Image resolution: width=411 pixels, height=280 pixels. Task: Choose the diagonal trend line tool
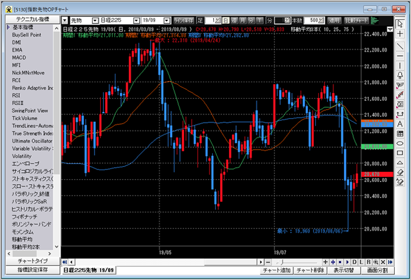(x=400, y=45)
